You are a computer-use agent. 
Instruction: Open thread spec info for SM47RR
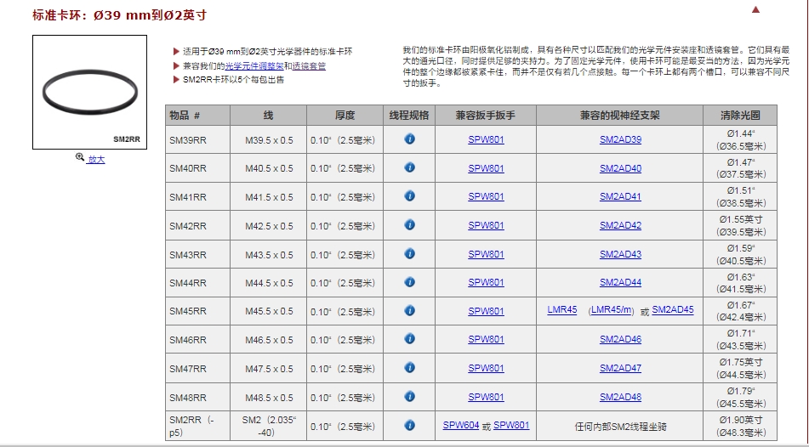[x=410, y=368]
